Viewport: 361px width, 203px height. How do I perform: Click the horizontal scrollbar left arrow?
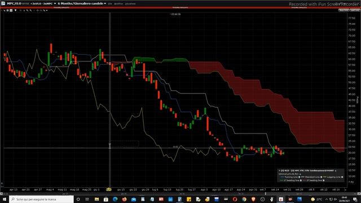coord(1,193)
